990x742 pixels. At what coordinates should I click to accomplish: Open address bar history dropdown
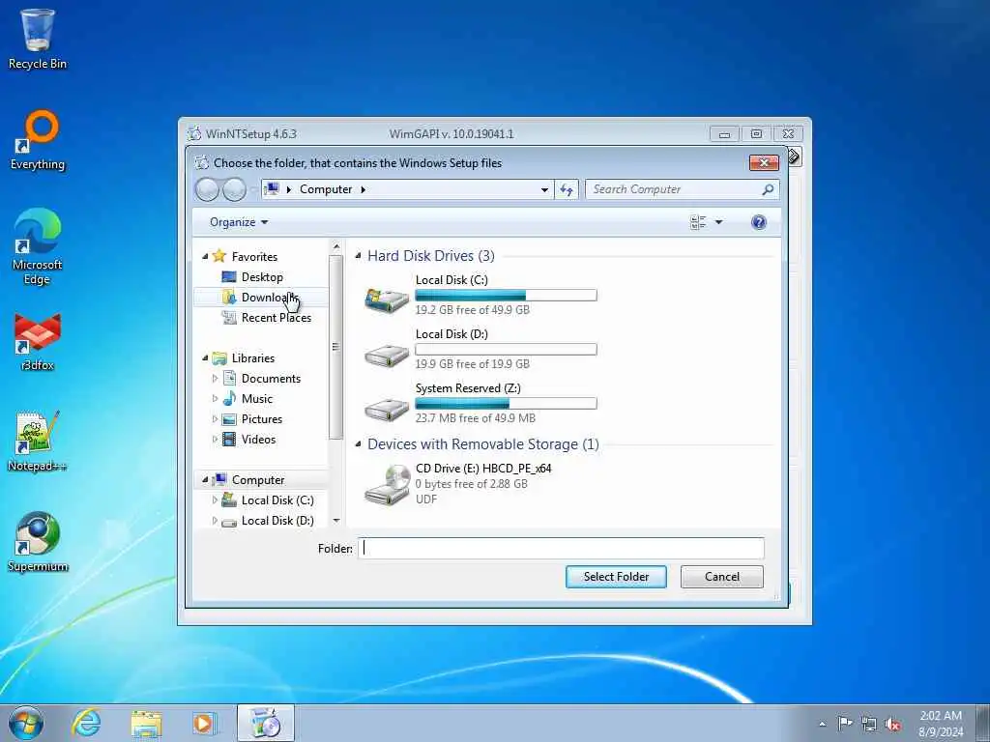[x=544, y=189]
